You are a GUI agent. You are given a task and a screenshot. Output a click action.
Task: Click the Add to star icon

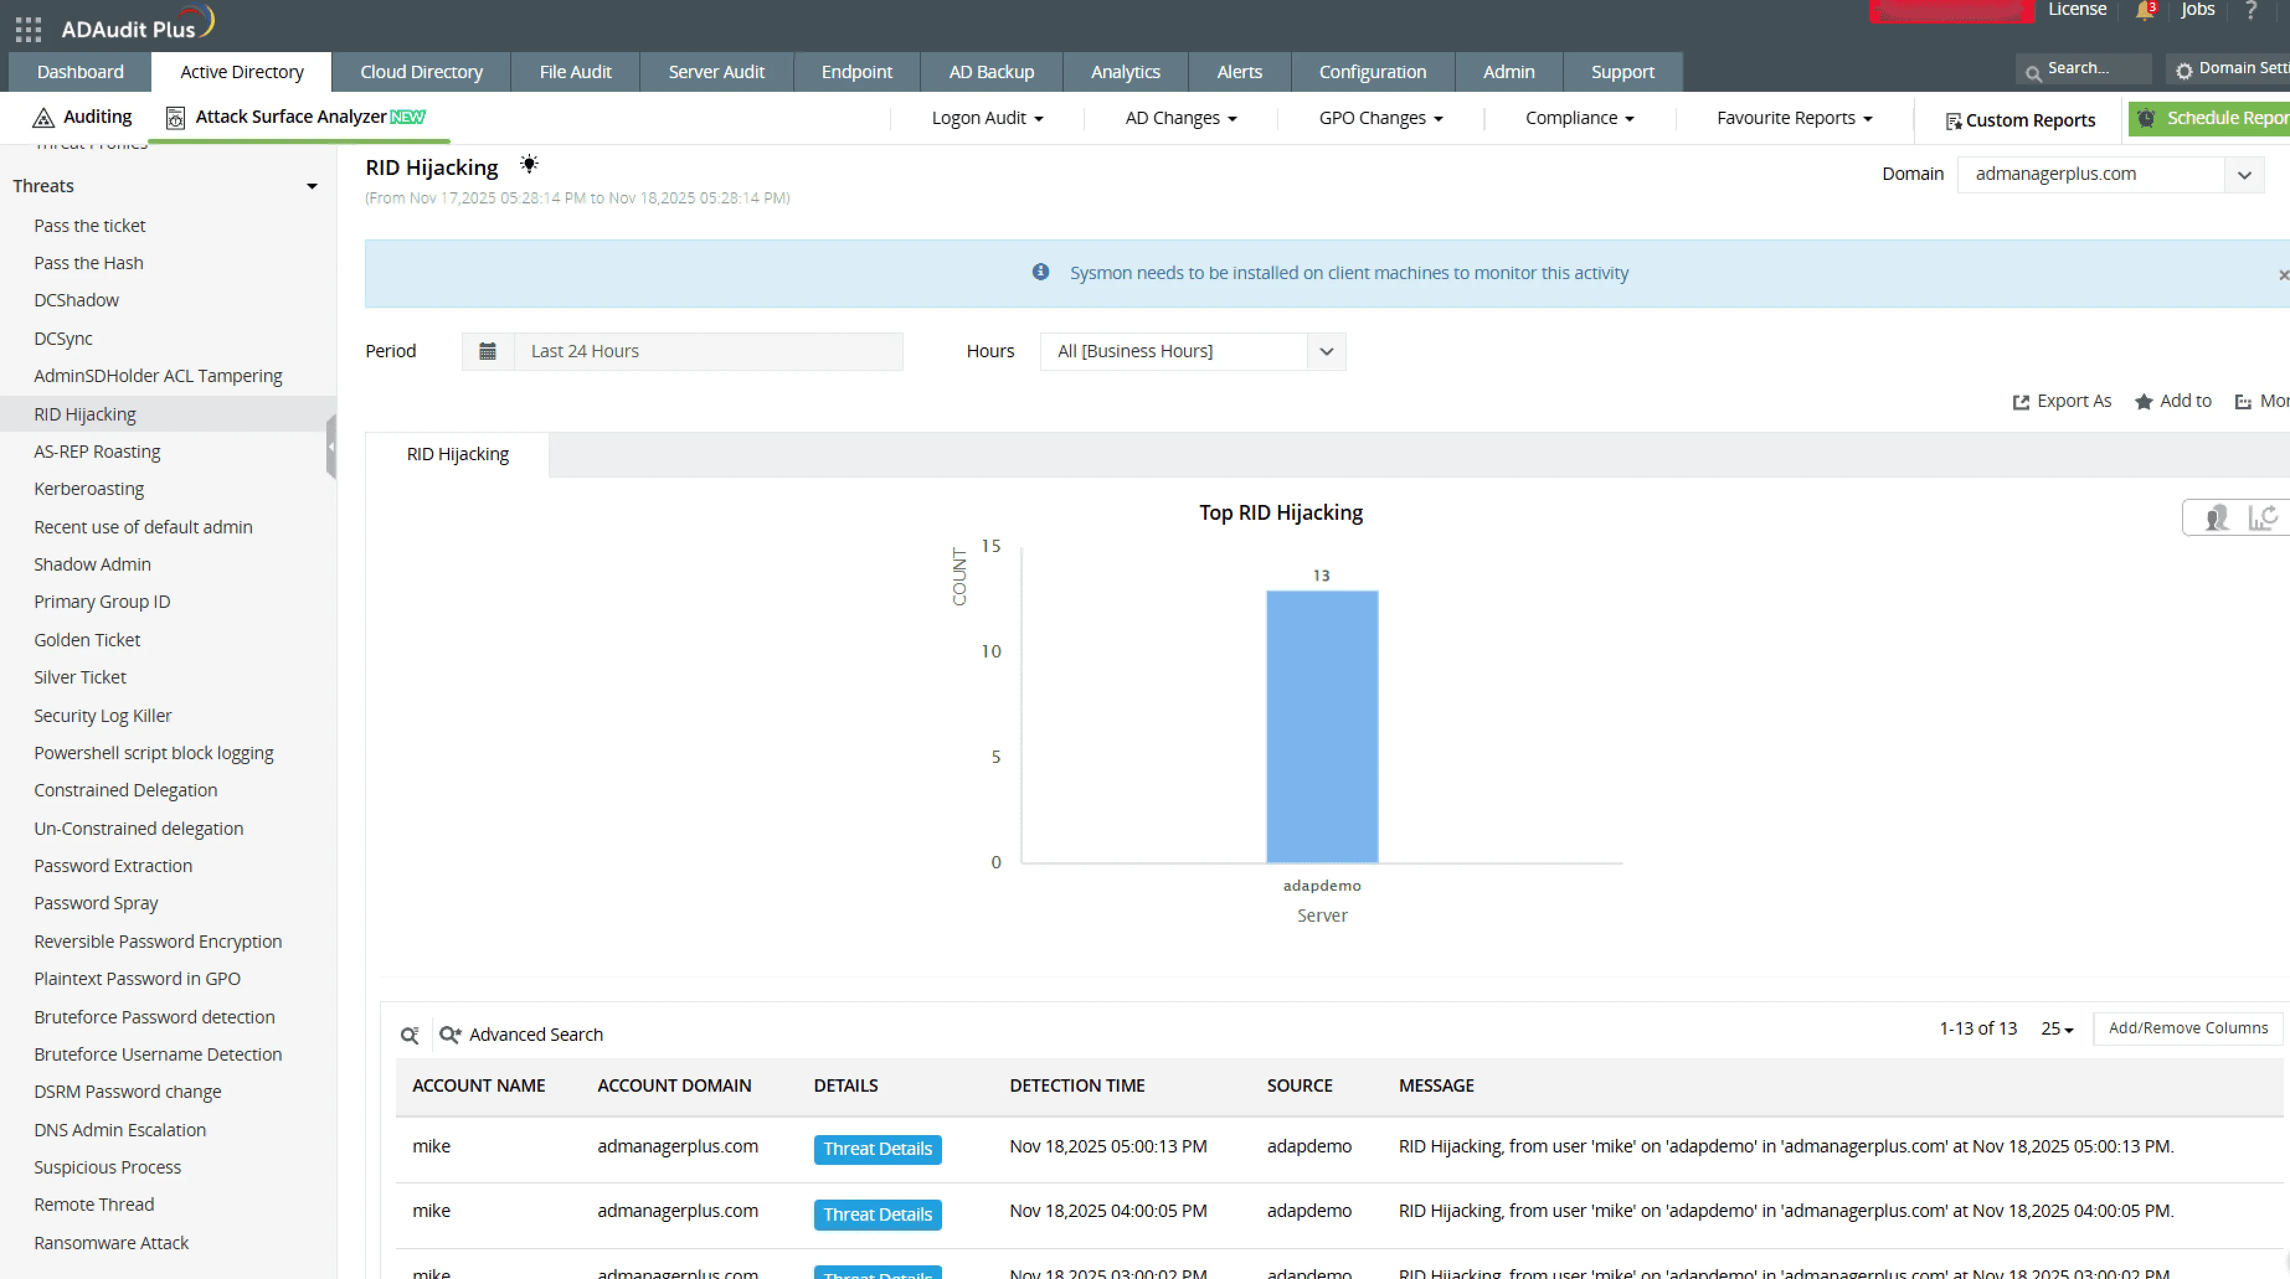point(2144,402)
